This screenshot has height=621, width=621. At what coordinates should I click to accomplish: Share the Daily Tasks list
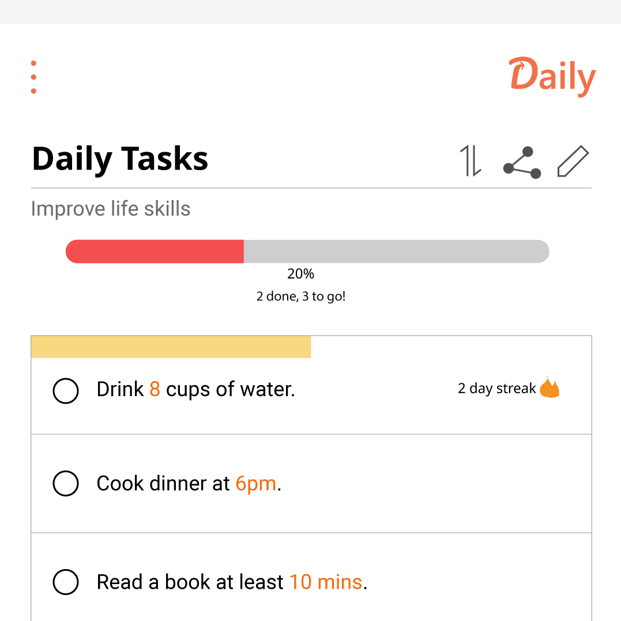[x=522, y=163]
